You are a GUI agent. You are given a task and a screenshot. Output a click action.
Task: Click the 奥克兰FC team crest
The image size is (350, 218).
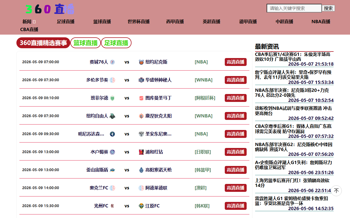point(112,188)
